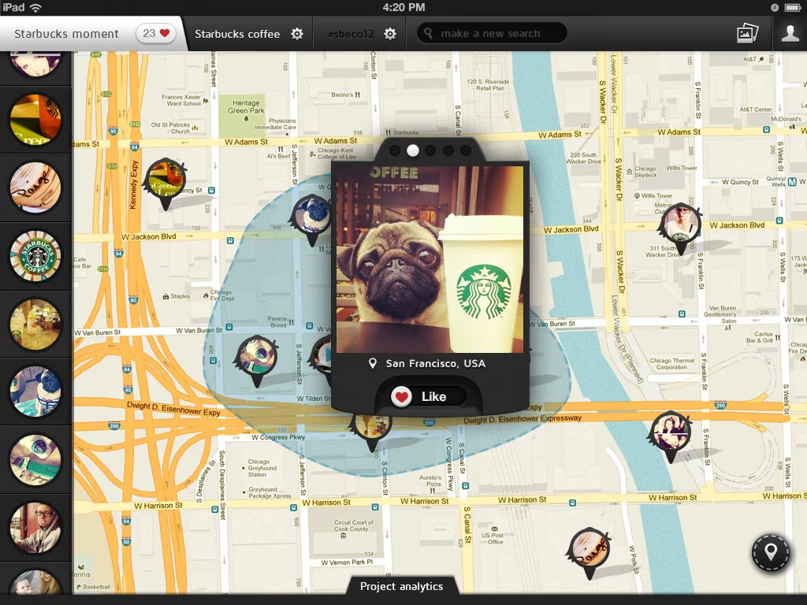Open the user profile icon

(x=790, y=33)
